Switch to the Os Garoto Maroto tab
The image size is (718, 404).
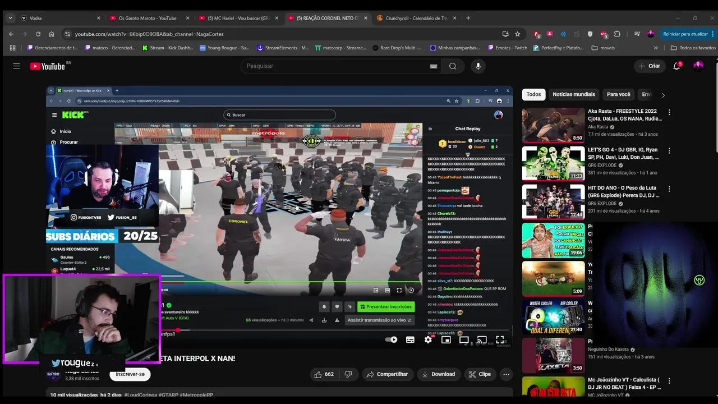tap(150, 18)
